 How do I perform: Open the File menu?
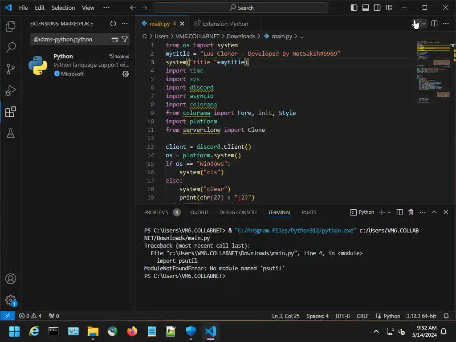23,8
